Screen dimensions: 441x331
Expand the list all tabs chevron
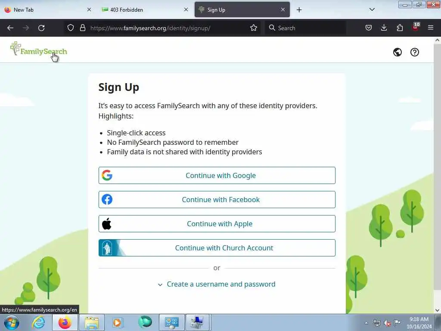pos(372,9)
